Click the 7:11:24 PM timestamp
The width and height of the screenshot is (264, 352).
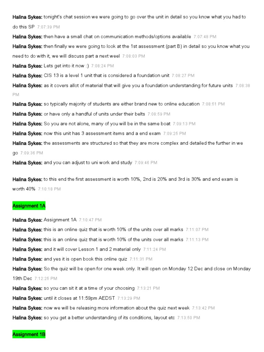point(154,250)
